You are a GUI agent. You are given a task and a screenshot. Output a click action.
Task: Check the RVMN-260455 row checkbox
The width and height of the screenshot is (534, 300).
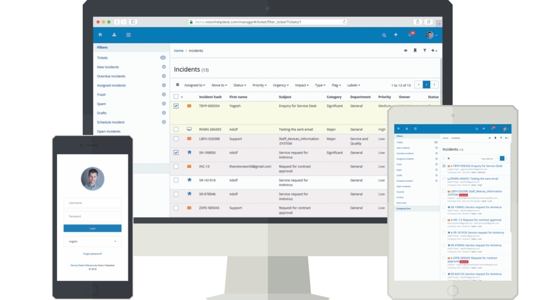pyautogui.click(x=176, y=130)
